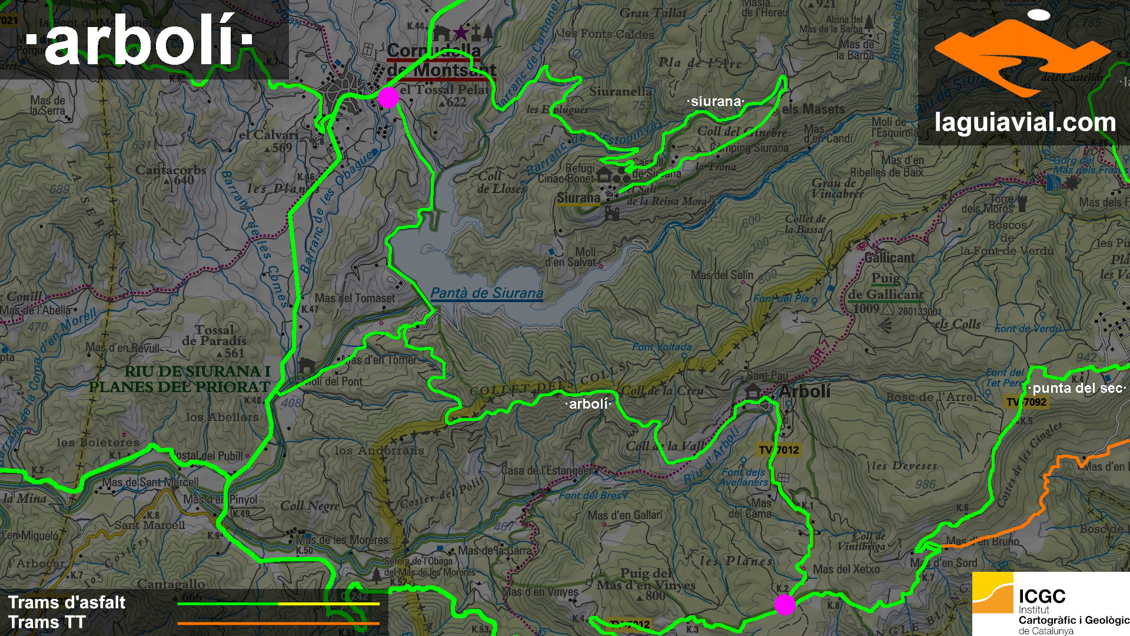Click the Pantà de Siurana reservoir label
The height and width of the screenshot is (636, 1130).
487,293
